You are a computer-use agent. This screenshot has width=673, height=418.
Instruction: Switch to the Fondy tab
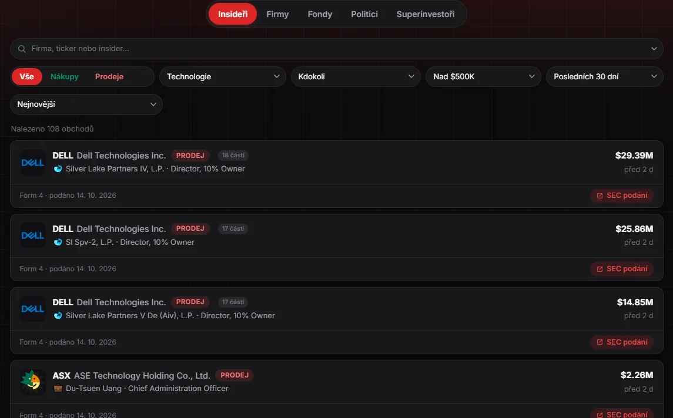pos(320,14)
